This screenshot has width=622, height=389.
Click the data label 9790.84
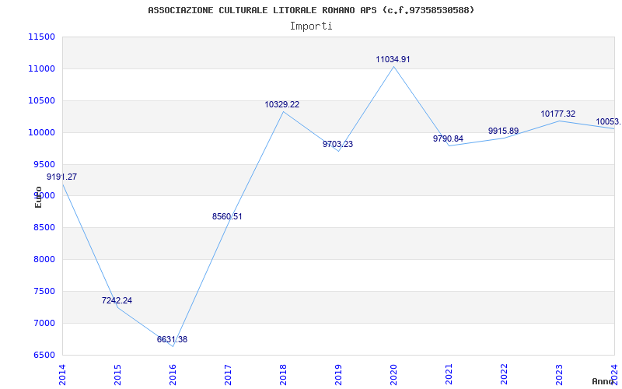448,138
